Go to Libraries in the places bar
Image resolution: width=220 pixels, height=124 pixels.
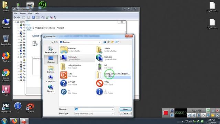tap(51, 69)
